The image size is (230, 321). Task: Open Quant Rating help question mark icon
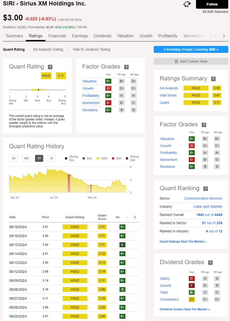50,67
